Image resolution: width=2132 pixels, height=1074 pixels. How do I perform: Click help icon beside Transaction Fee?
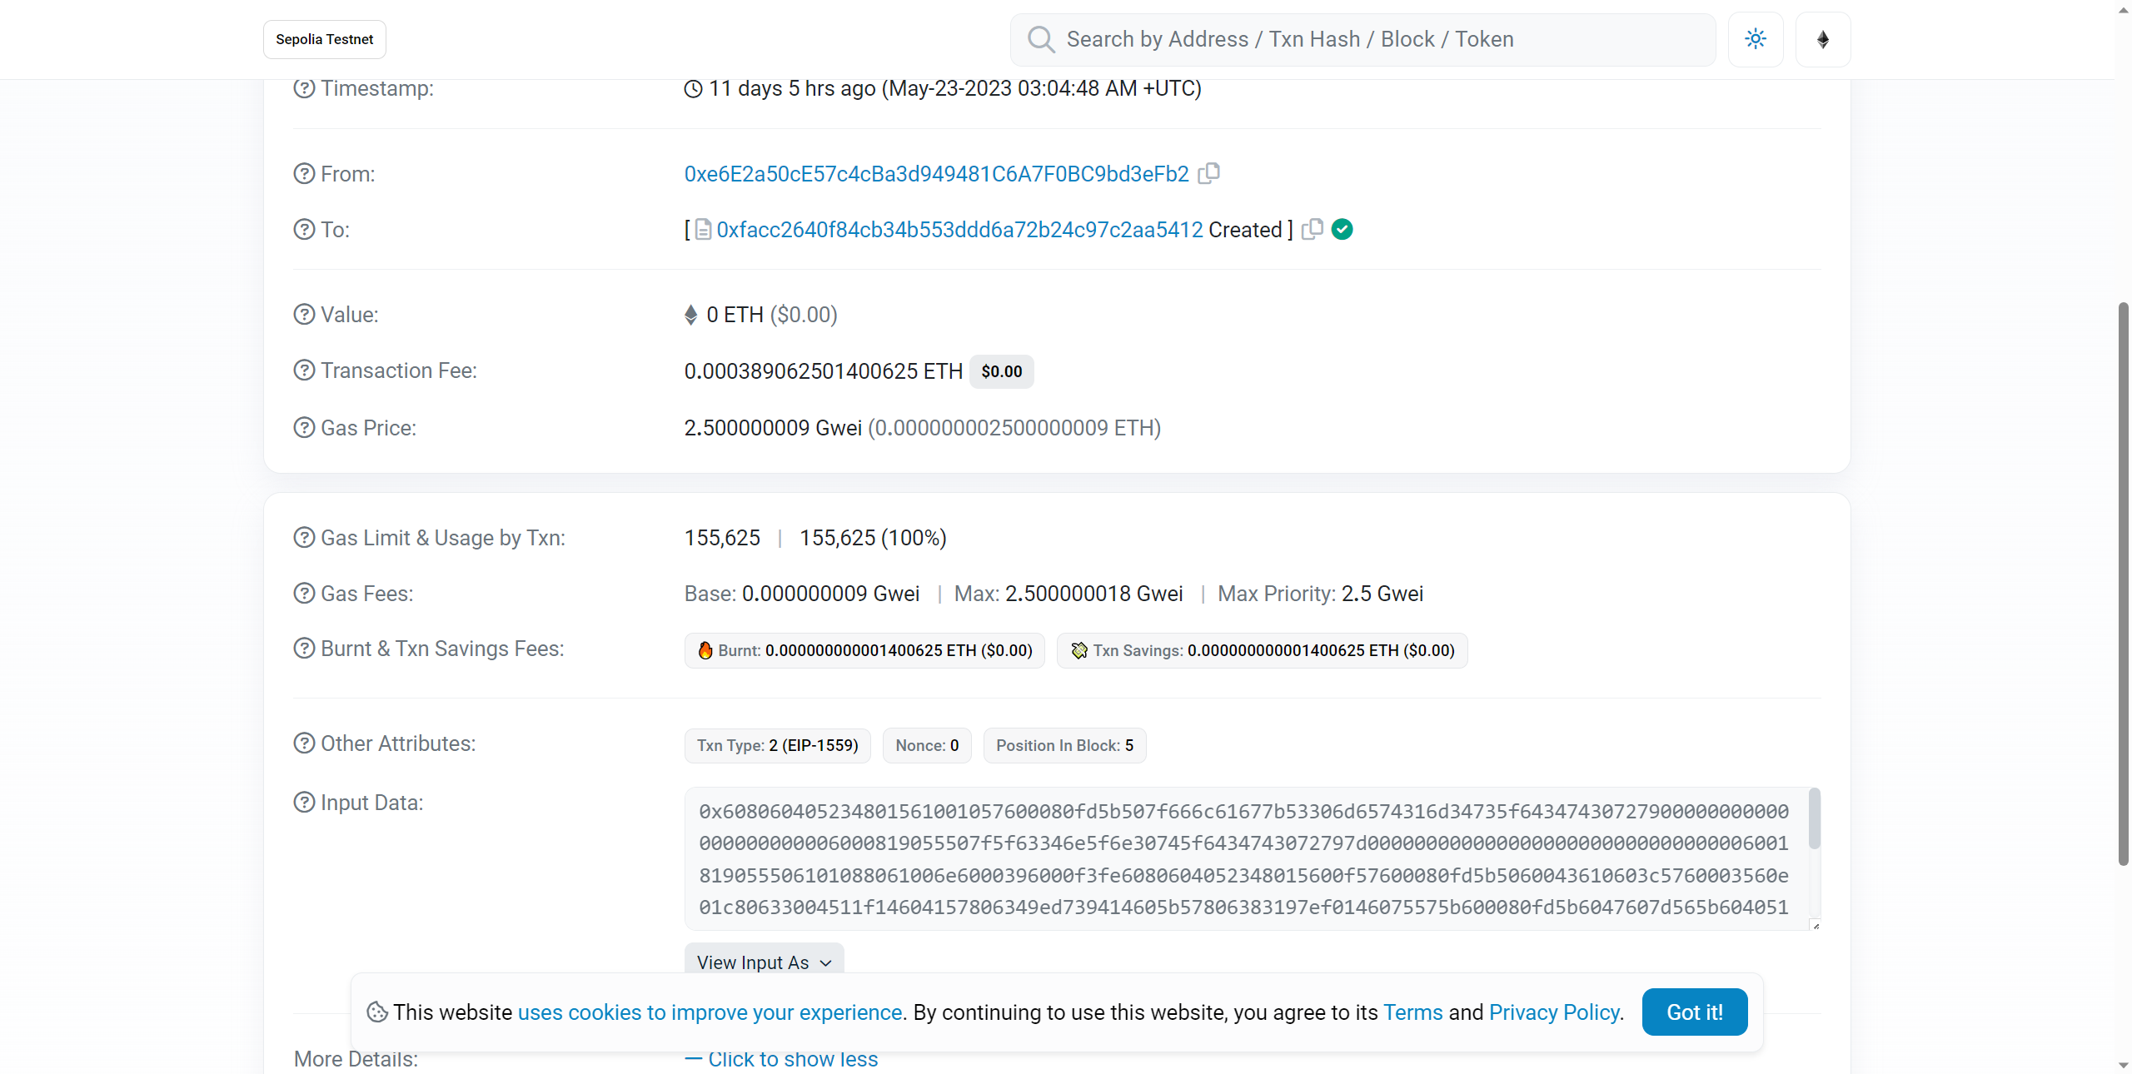[x=304, y=370]
